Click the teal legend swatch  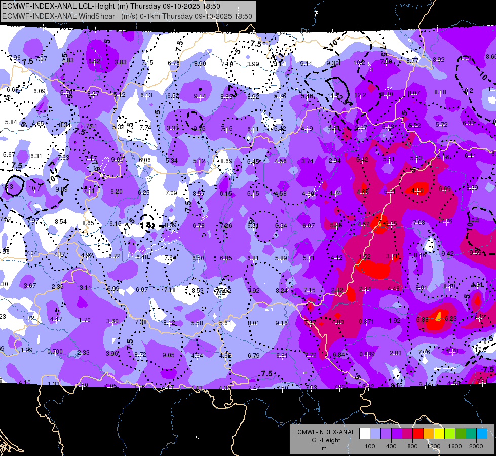(471, 433)
